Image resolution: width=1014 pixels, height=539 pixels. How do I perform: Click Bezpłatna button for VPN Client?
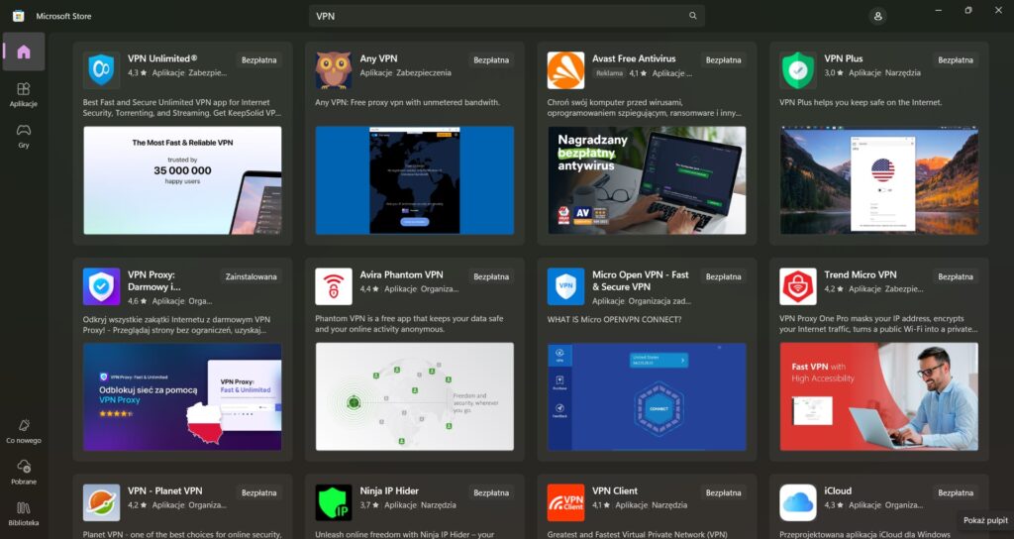723,492
